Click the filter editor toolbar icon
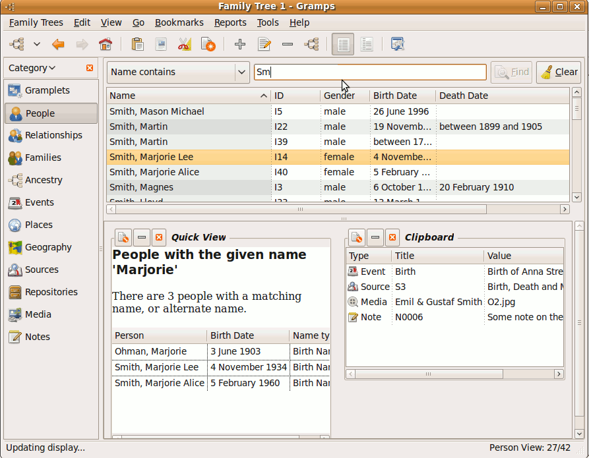Image resolution: width=589 pixels, height=458 pixels. coord(398,44)
